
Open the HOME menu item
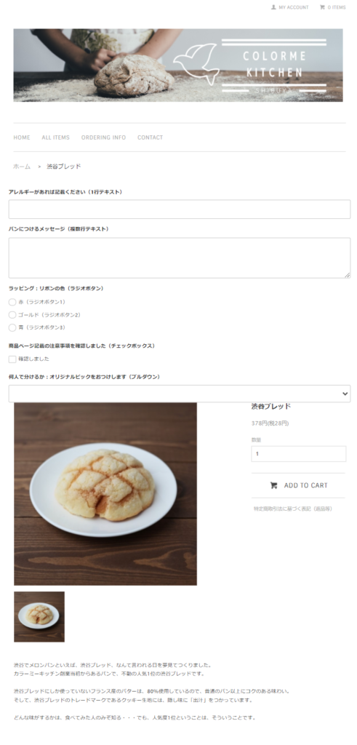[22, 138]
